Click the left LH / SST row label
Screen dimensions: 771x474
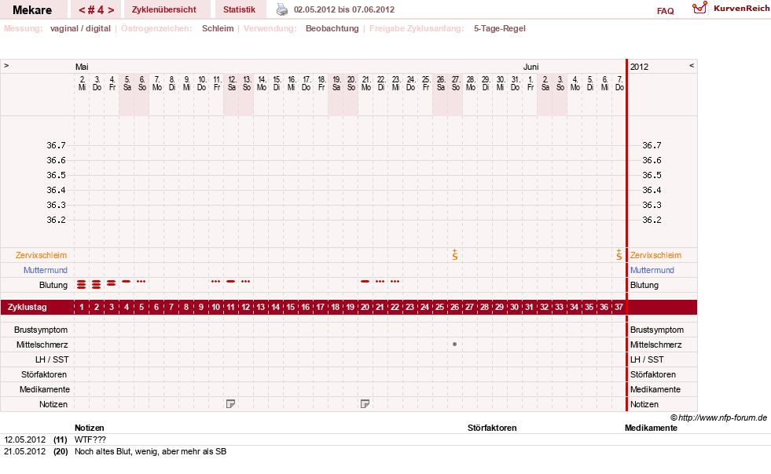(x=52, y=359)
